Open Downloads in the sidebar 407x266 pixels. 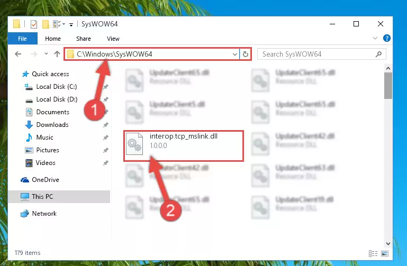[47, 125]
